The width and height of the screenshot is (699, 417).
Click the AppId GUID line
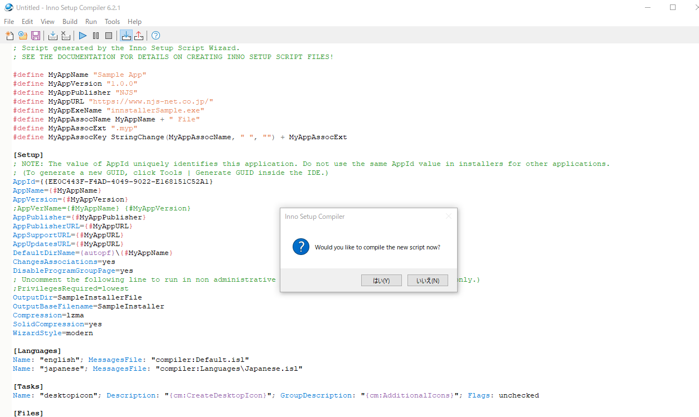coord(113,181)
